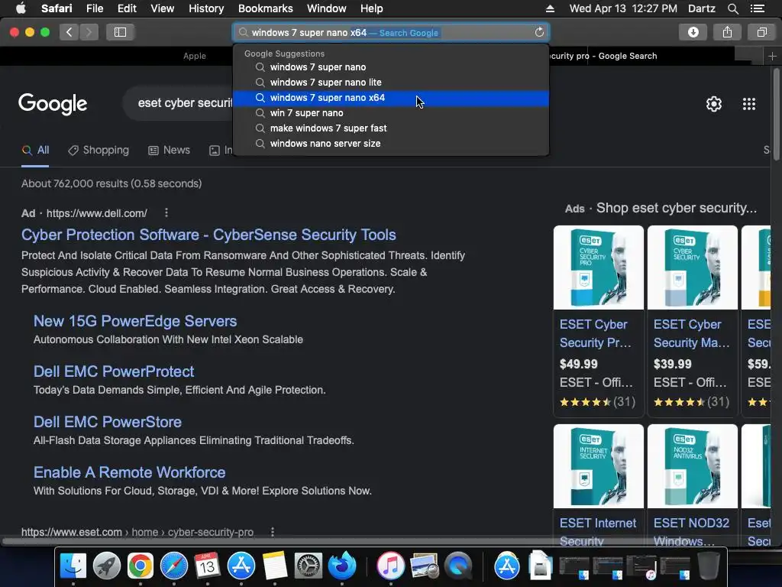The image size is (782, 587).
Task: Open the Bookmarks menu
Action: coord(265,8)
